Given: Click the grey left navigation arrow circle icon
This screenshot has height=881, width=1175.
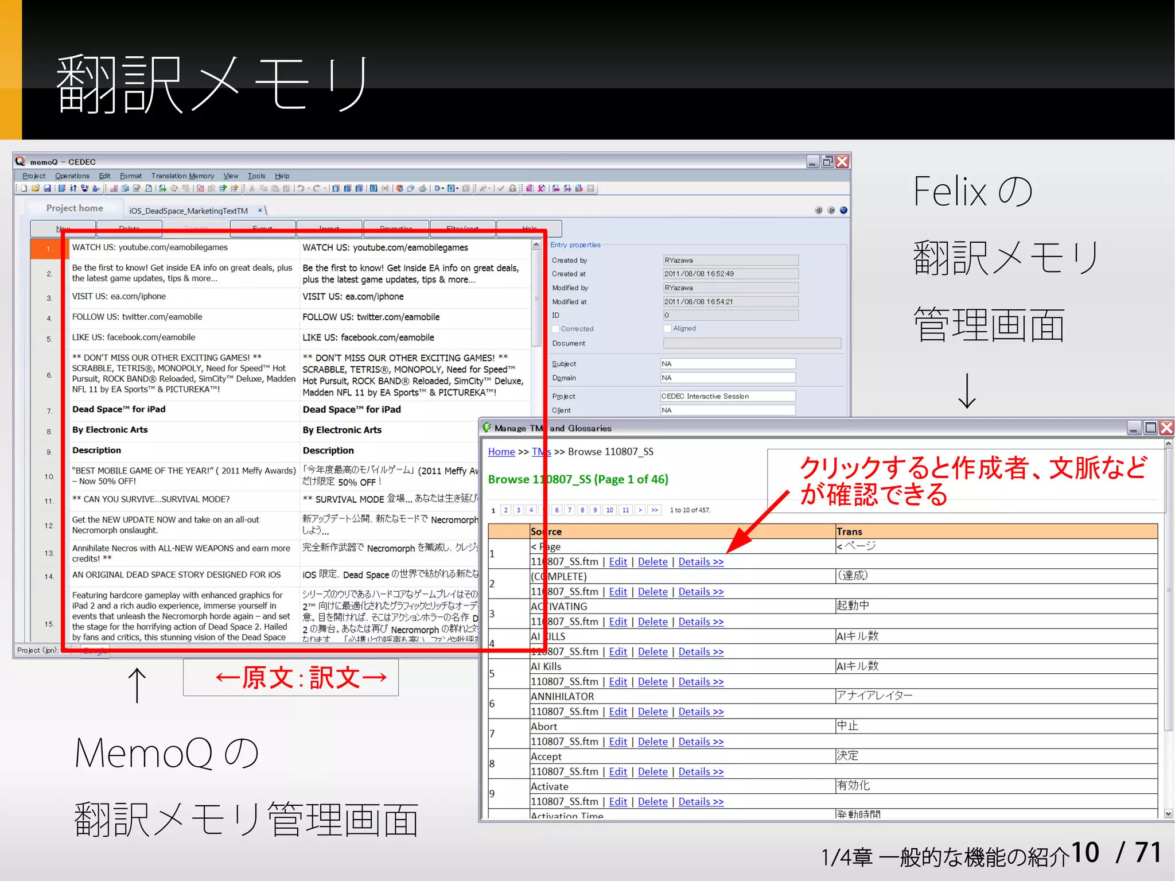Looking at the screenshot, I should [x=818, y=210].
